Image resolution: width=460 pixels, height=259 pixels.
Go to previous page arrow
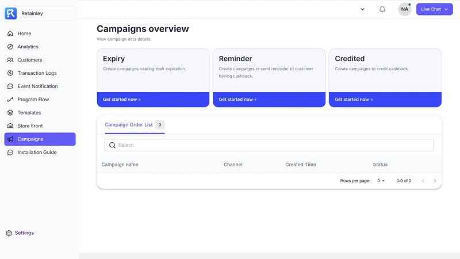(423, 181)
